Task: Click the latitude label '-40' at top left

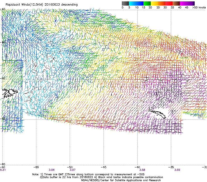Action: pos(3,9)
